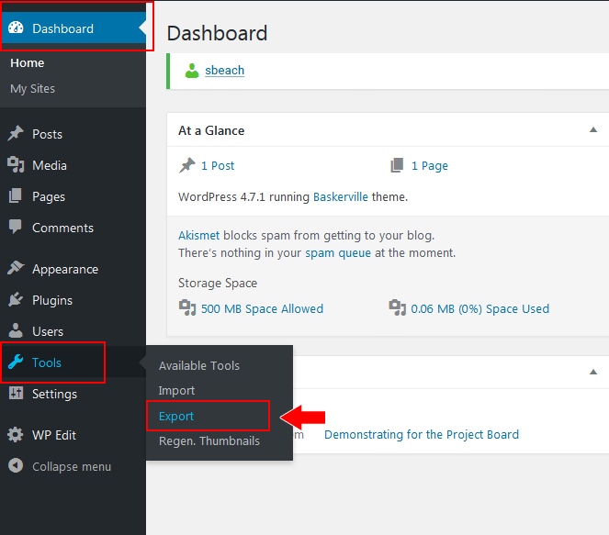Open the sbeach user link
Screen dimensions: 609x535
tap(224, 71)
